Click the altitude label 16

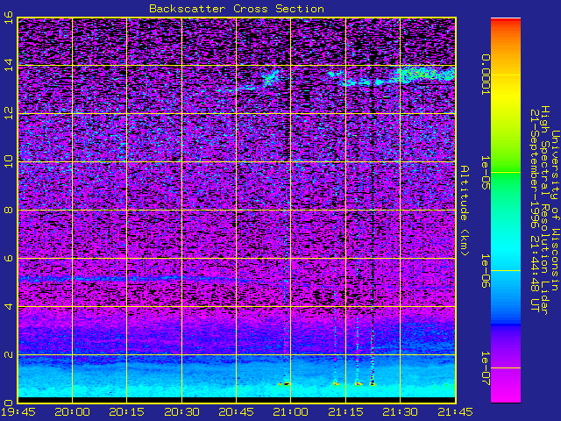(x=9, y=18)
